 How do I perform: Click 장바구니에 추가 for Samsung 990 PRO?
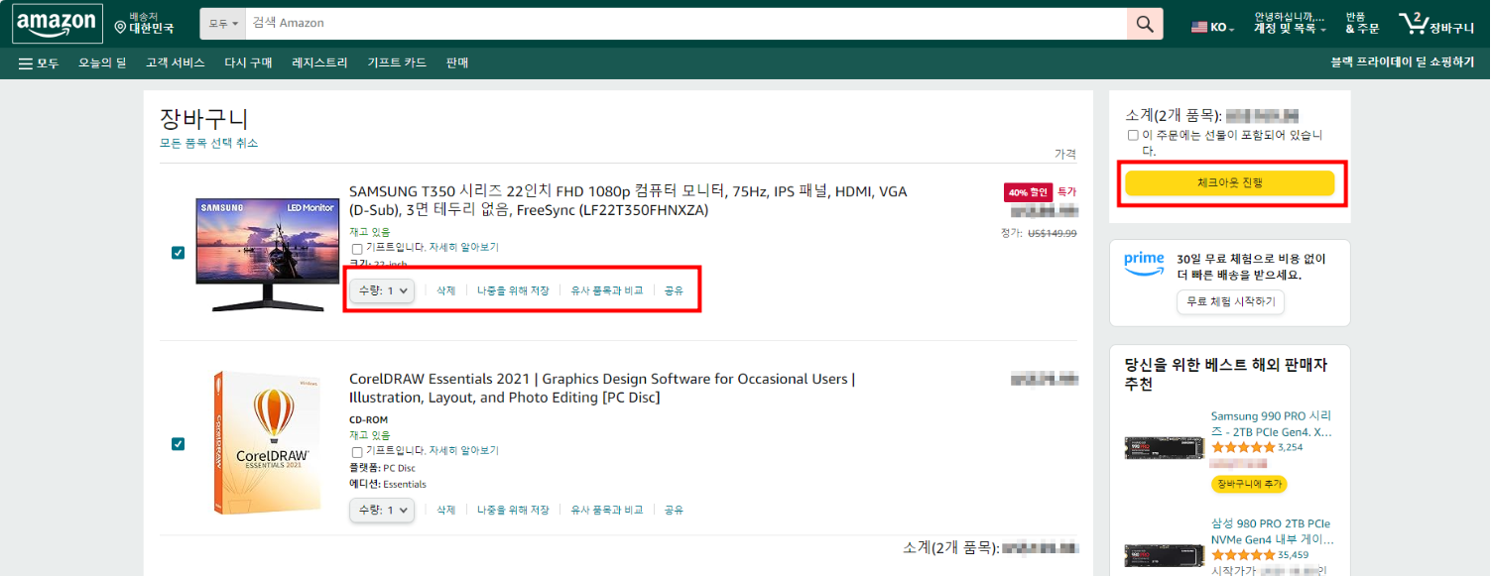tap(1249, 485)
